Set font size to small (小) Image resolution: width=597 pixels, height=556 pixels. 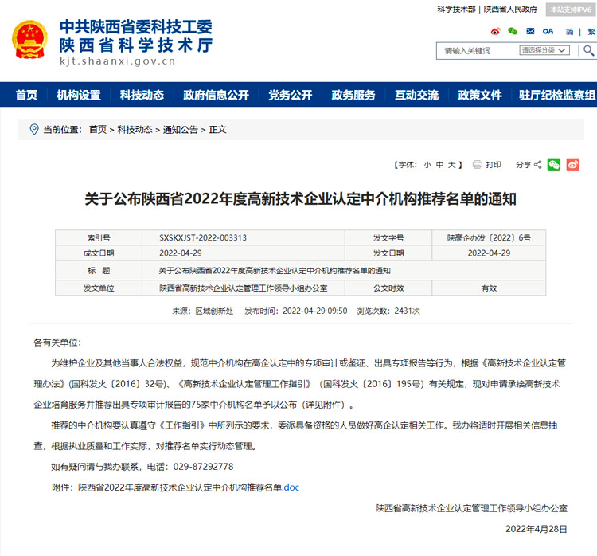click(x=427, y=165)
